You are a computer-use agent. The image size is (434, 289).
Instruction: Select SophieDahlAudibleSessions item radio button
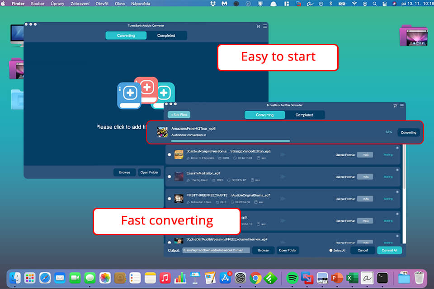(x=170, y=242)
